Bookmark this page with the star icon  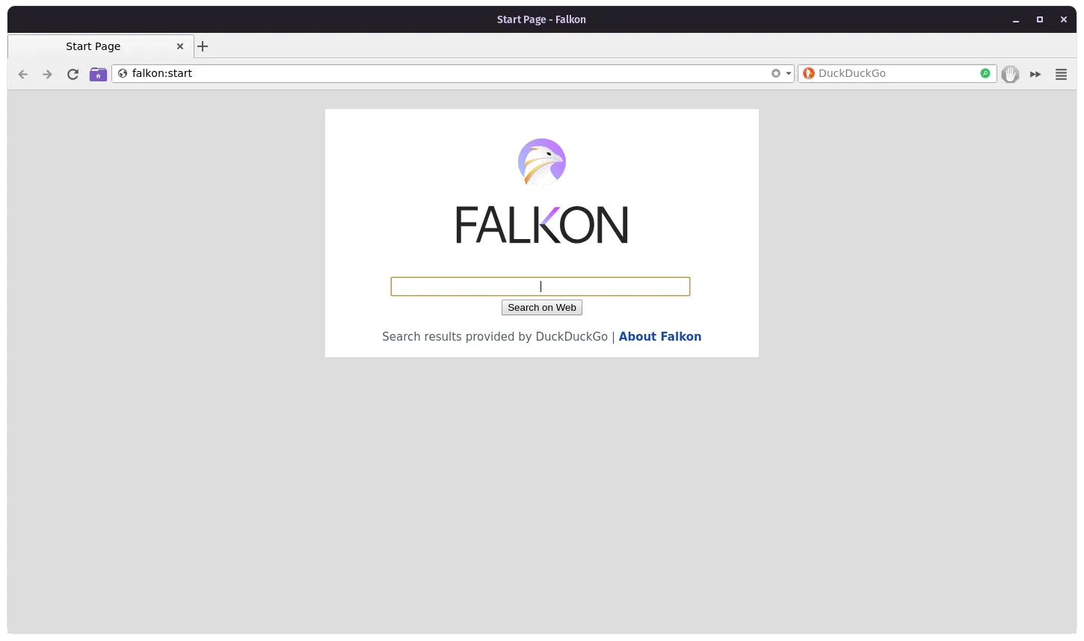pos(775,73)
